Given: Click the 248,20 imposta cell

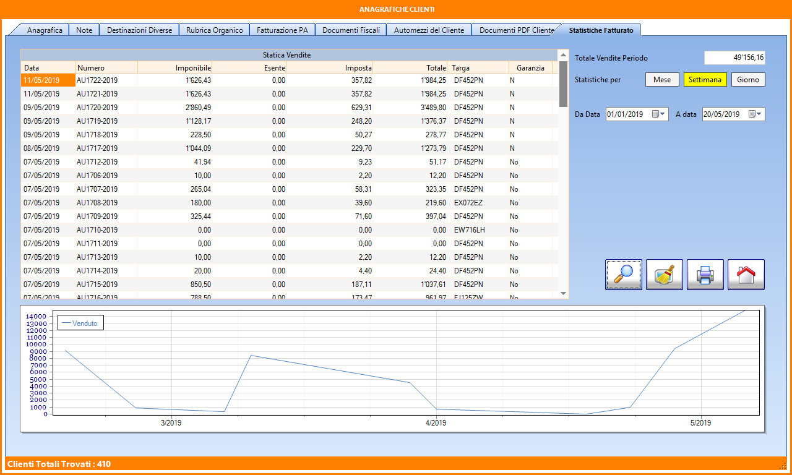Looking at the screenshot, I should 330,121.
